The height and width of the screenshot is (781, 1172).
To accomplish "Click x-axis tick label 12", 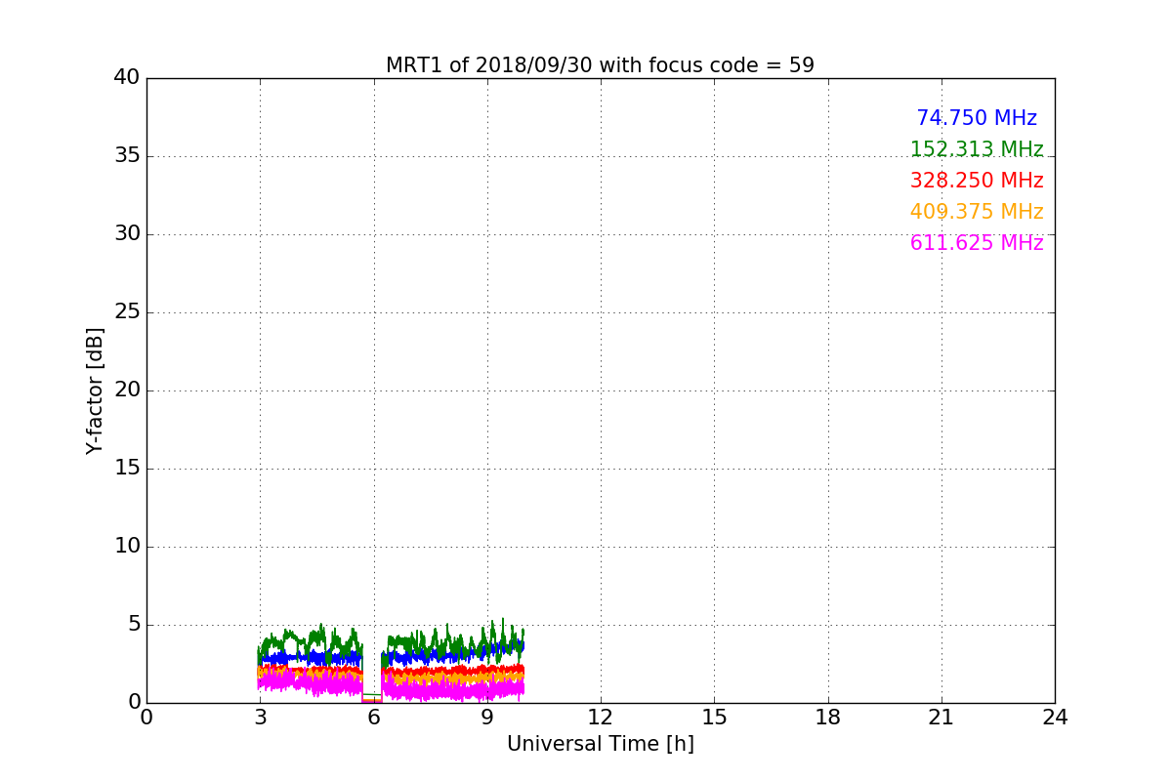I will click(601, 719).
